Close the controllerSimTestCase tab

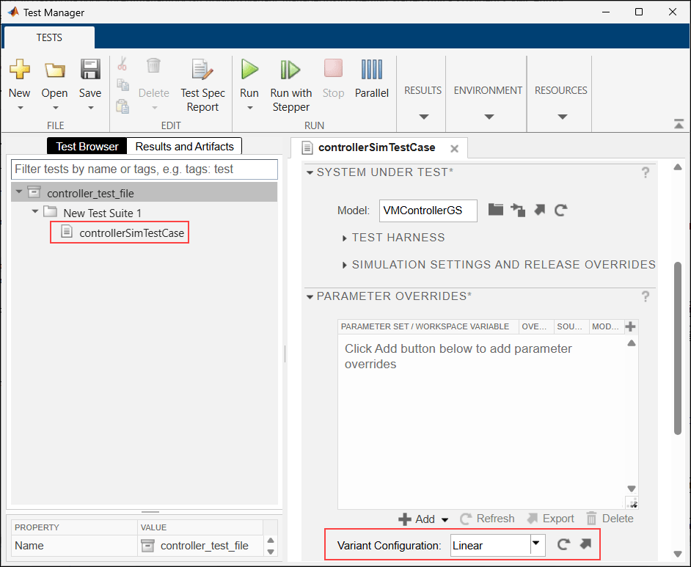[454, 149]
